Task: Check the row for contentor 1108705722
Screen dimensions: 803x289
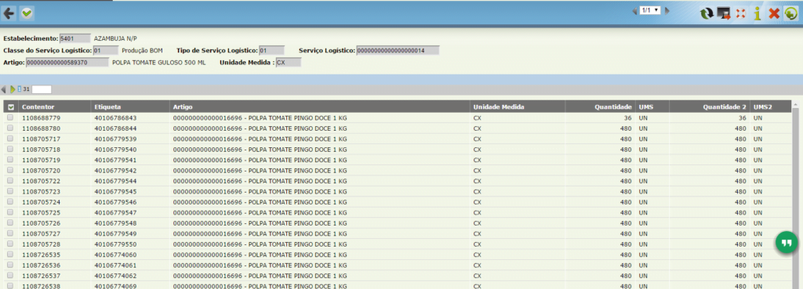Action: click(x=10, y=181)
